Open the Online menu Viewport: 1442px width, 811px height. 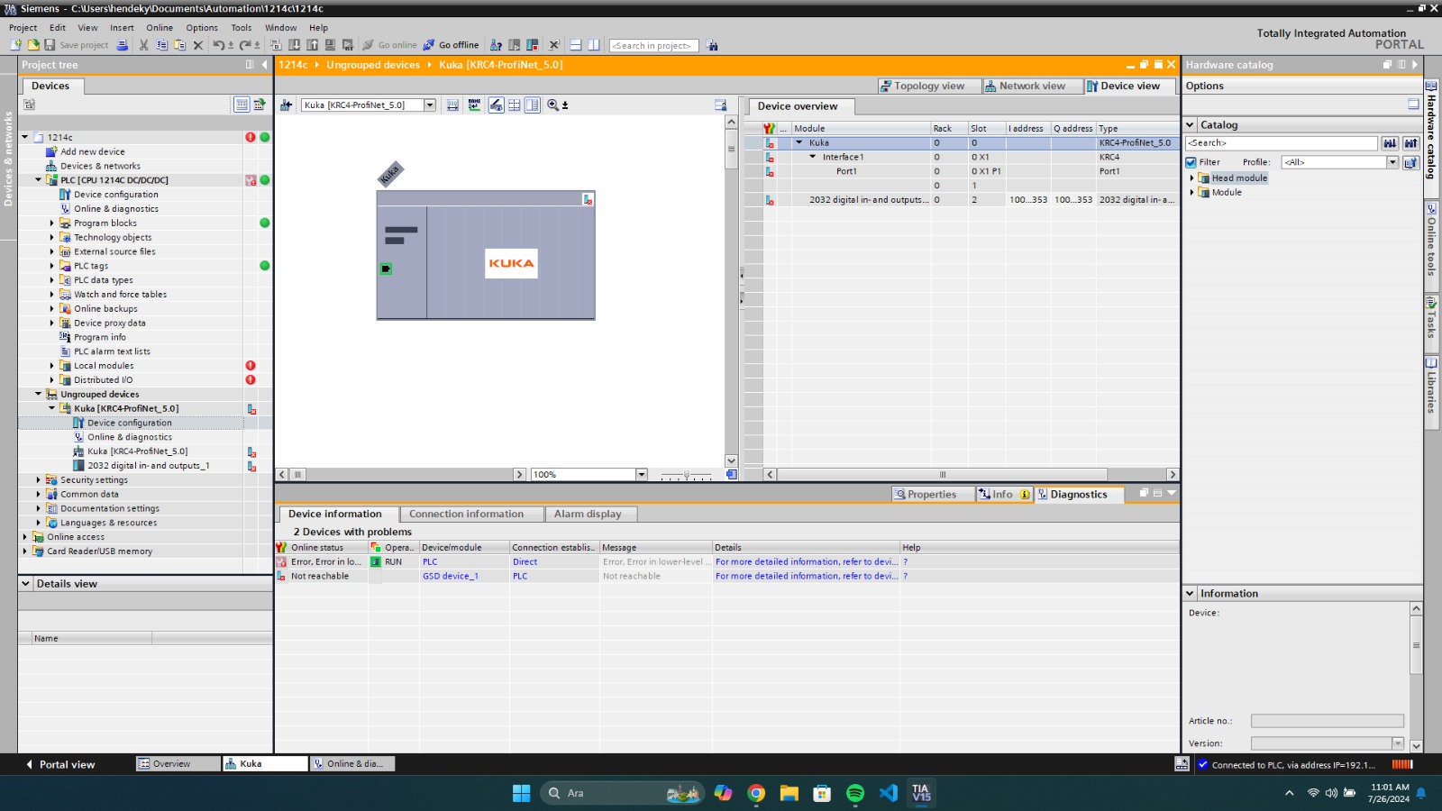160,28
